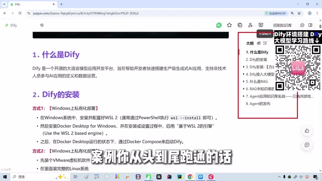Click the wsl --install inline code
Screen dimensions: 322x181
(x=186, y=118)
